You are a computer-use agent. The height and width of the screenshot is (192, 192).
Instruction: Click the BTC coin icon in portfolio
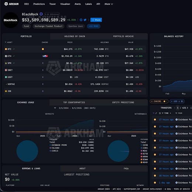[x=6, y=49]
